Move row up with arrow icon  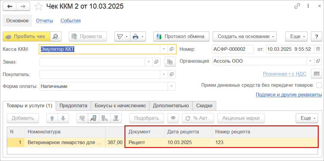coord(52,118)
